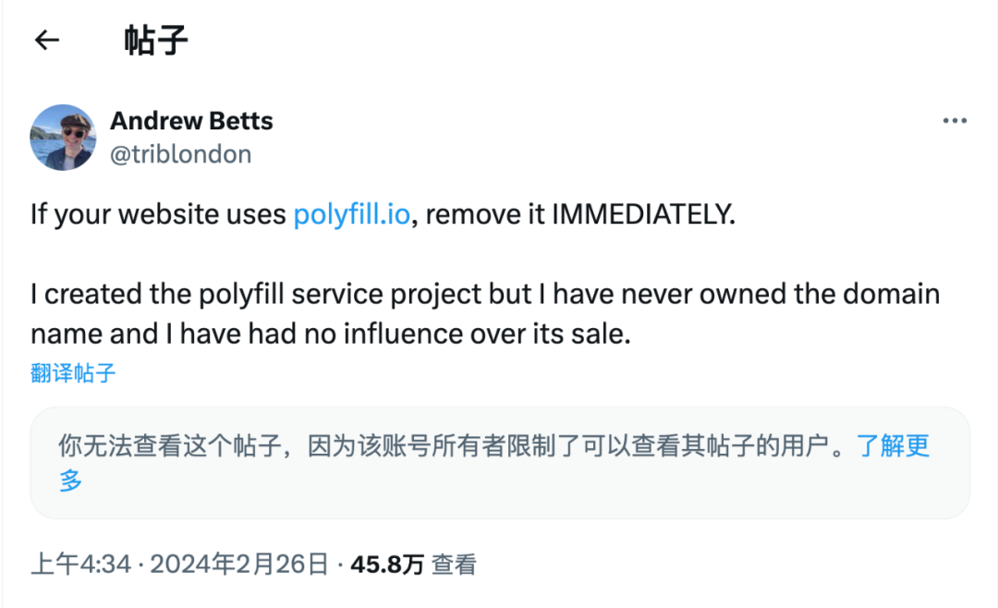The image size is (998, 608).
Task: Select the 帖子 page header title
Action: pyautogui.click(x=156, y=40)
